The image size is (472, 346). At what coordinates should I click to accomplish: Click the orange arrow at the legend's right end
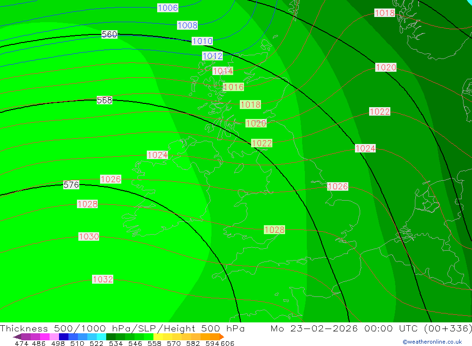click(x=222, y=337)
